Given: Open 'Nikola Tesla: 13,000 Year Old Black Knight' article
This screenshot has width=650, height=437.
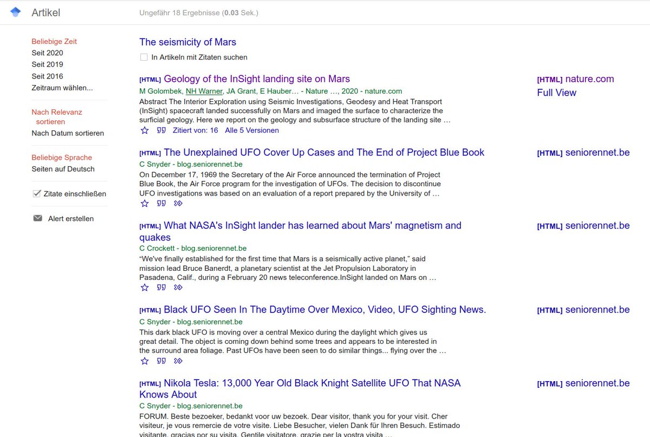Looking at the screenshot, I should click(x=300, y=389).
